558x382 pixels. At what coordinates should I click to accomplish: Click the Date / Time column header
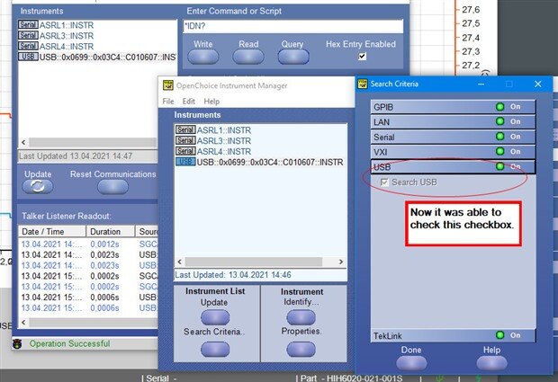(x=52, y=231)
